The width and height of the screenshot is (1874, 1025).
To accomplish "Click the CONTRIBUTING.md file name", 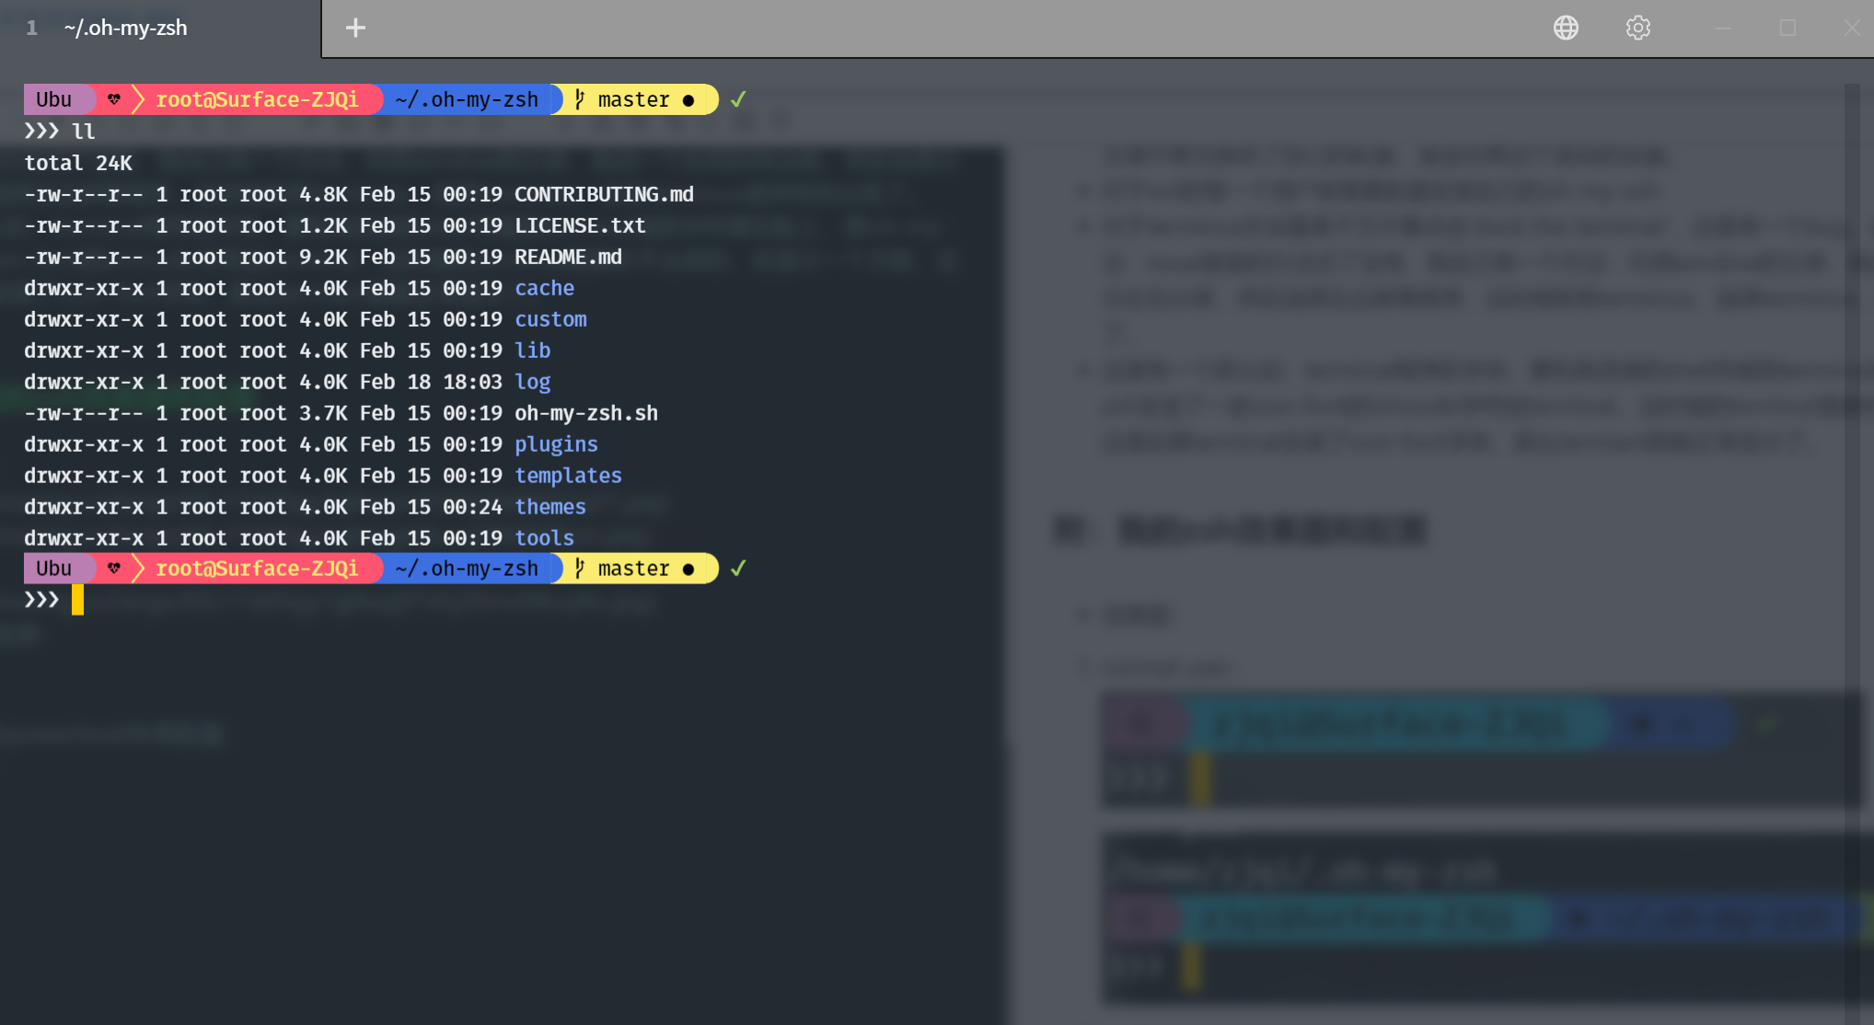I will pyautogui.click(x=604, y=194).
